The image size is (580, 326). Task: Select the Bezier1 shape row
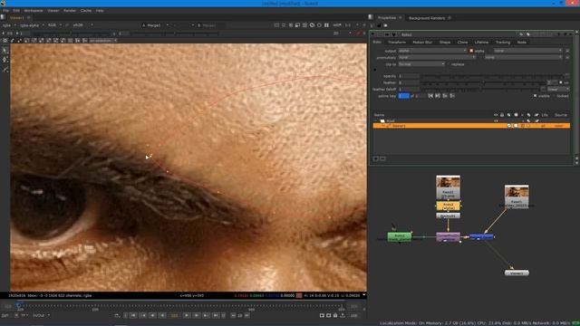pos(471,126)
